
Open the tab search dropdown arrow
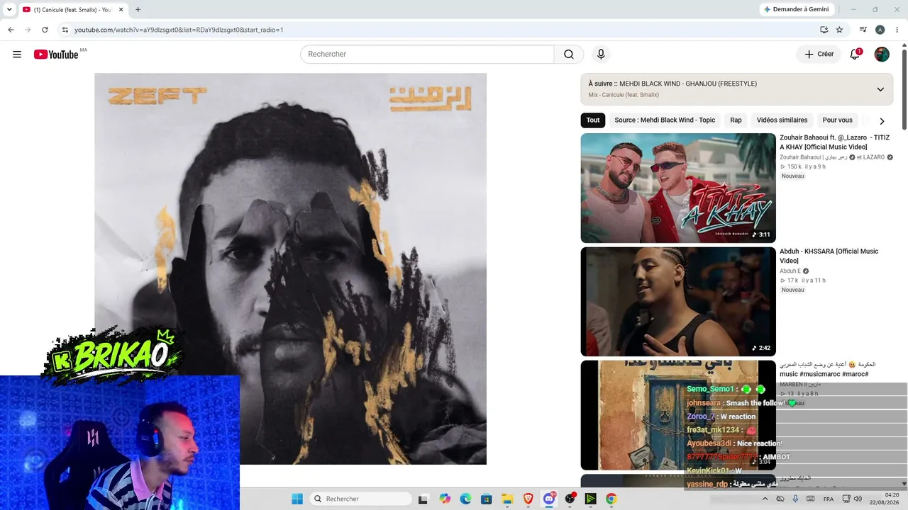click(x=9, y=10)
